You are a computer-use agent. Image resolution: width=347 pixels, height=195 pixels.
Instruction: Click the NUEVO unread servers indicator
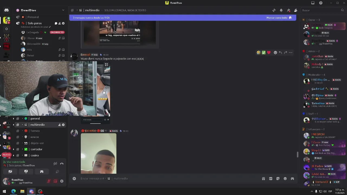[6, 155]
